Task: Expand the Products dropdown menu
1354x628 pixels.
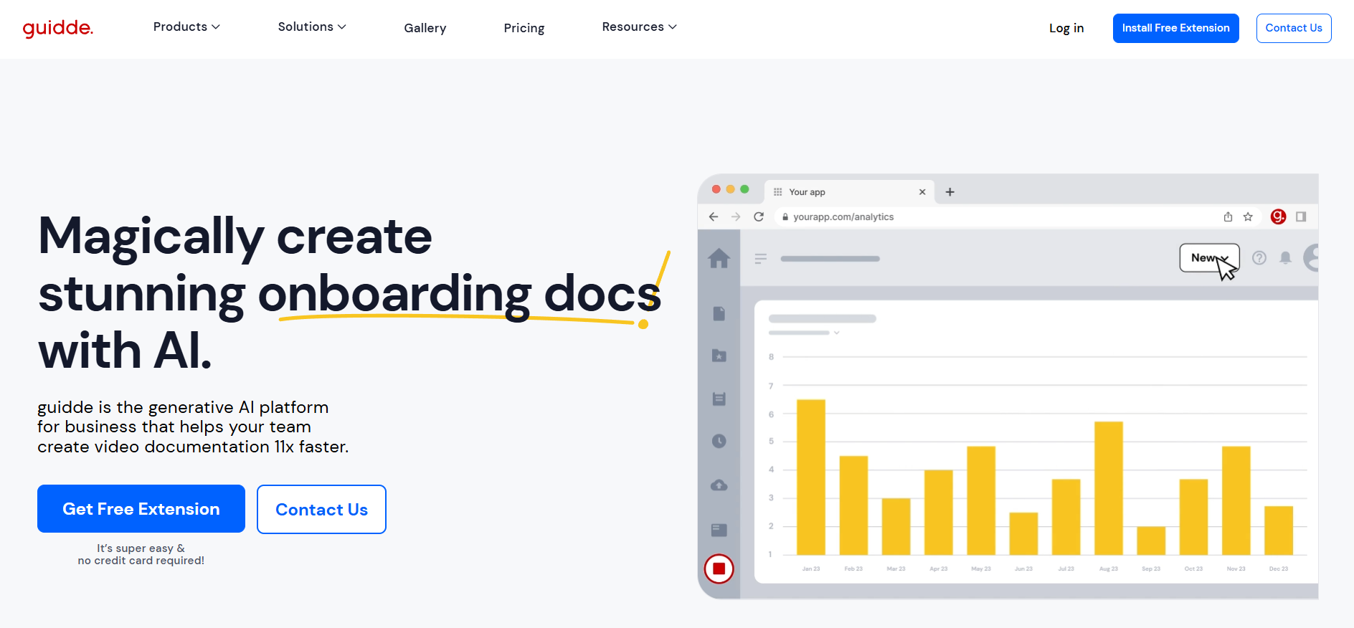Action: pos(186,27)
